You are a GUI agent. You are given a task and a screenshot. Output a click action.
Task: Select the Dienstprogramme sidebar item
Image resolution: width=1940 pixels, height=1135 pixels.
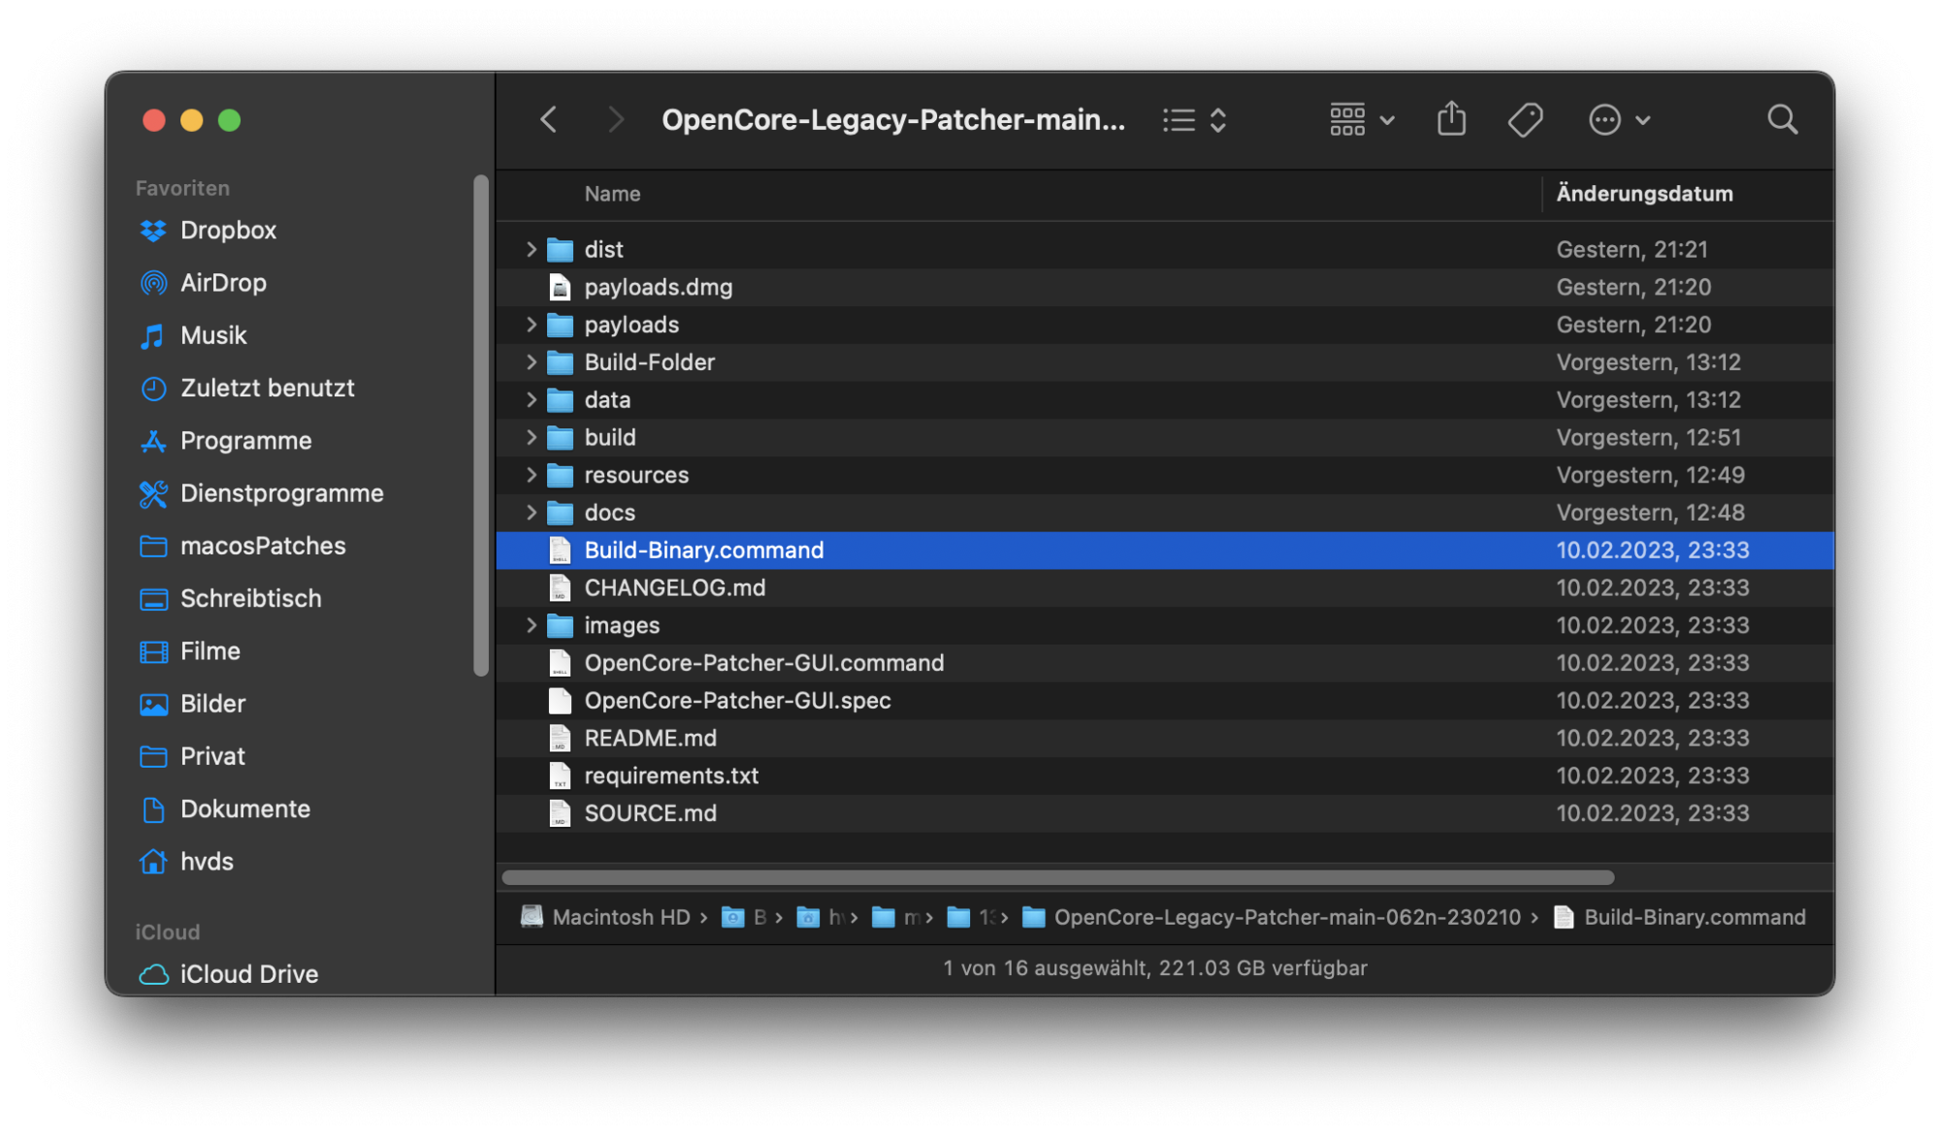coord(281,493)
